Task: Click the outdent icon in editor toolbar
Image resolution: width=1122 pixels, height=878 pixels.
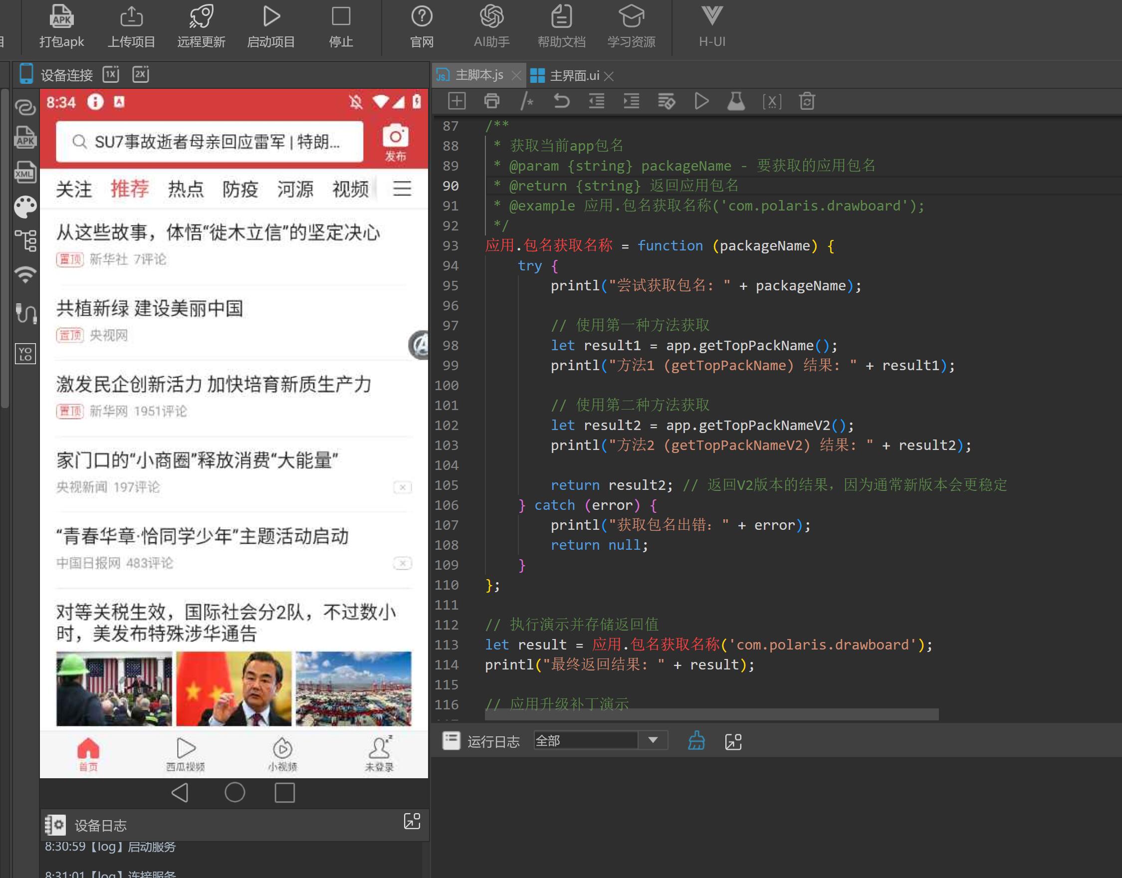Action: (596, 101)
